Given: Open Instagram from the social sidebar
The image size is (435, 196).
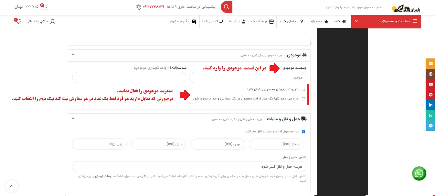Looking at the screenshot, I should (430, 74).
